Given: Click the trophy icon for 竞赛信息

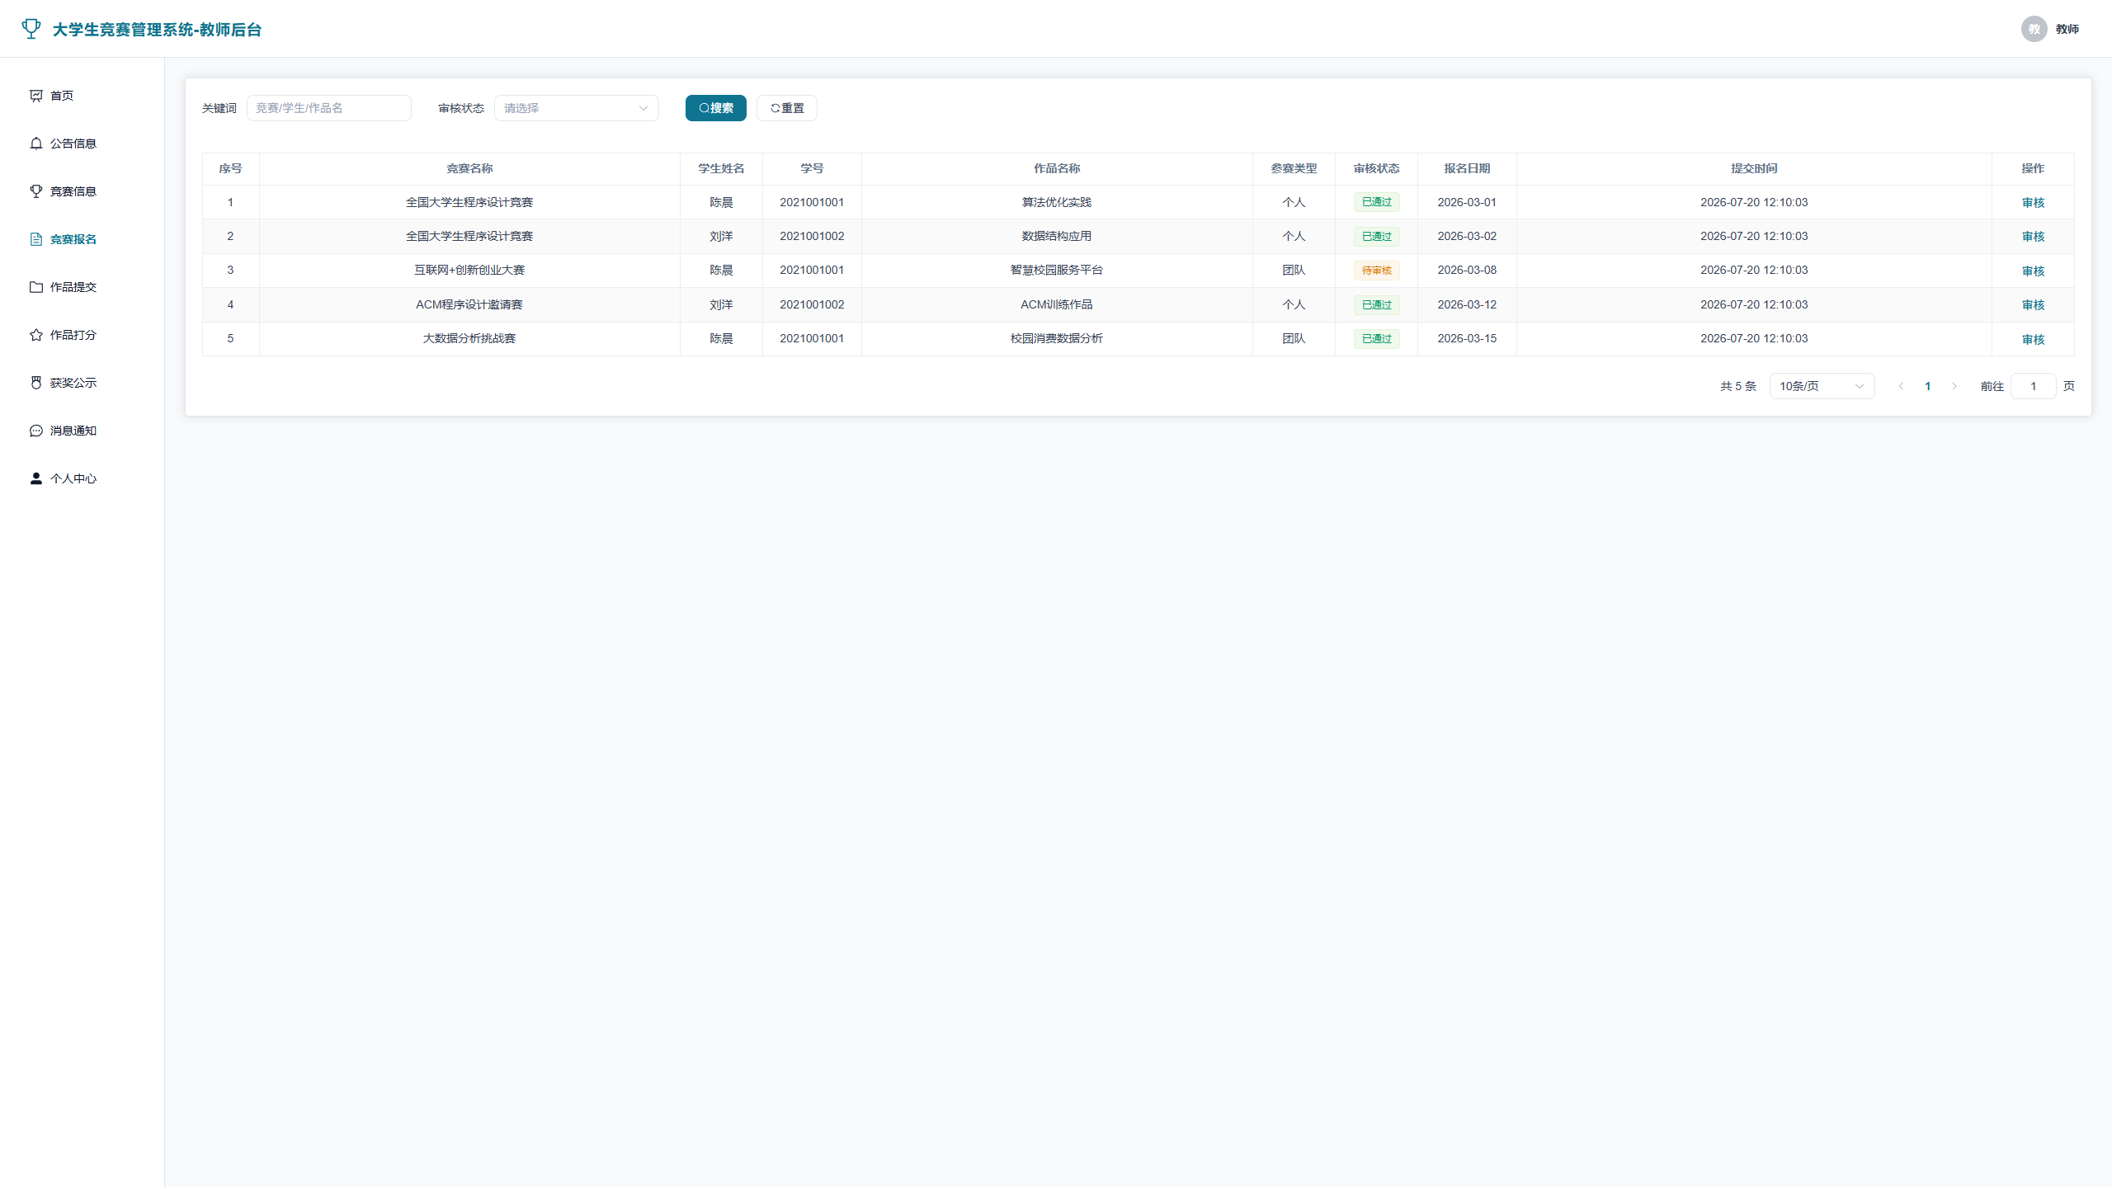Looking at the screenshot, I should (x=36, y=191).
